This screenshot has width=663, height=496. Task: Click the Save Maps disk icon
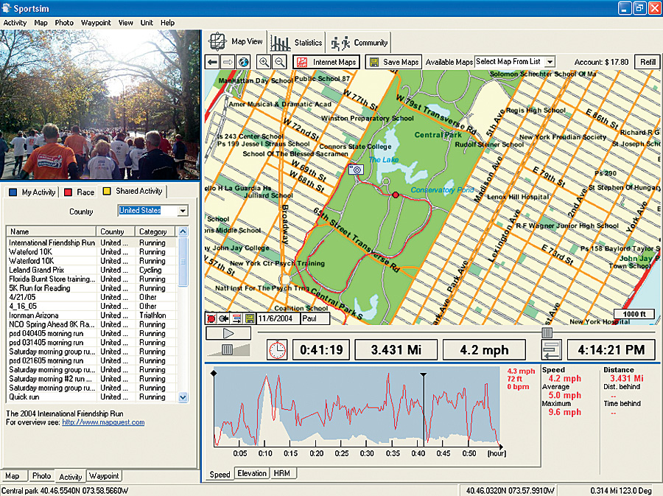click(373, 62)
